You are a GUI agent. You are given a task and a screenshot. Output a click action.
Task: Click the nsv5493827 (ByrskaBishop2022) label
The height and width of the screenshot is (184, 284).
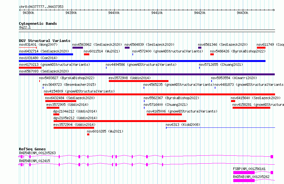pos(67,78)
